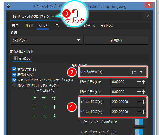159x135 pixels.
Task: Click the grid icon next to grid192
Action: click(16, 58)
